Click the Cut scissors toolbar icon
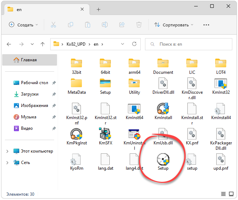Image resolution: width=238 pixels, height=200 pixels. [x=53, y=25]
